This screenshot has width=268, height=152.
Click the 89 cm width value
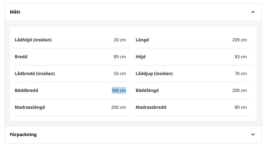[x=120, y=57]
